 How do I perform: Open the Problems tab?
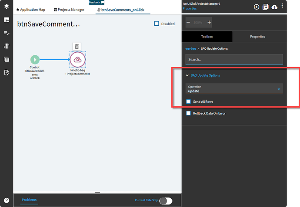coord(29,200)
